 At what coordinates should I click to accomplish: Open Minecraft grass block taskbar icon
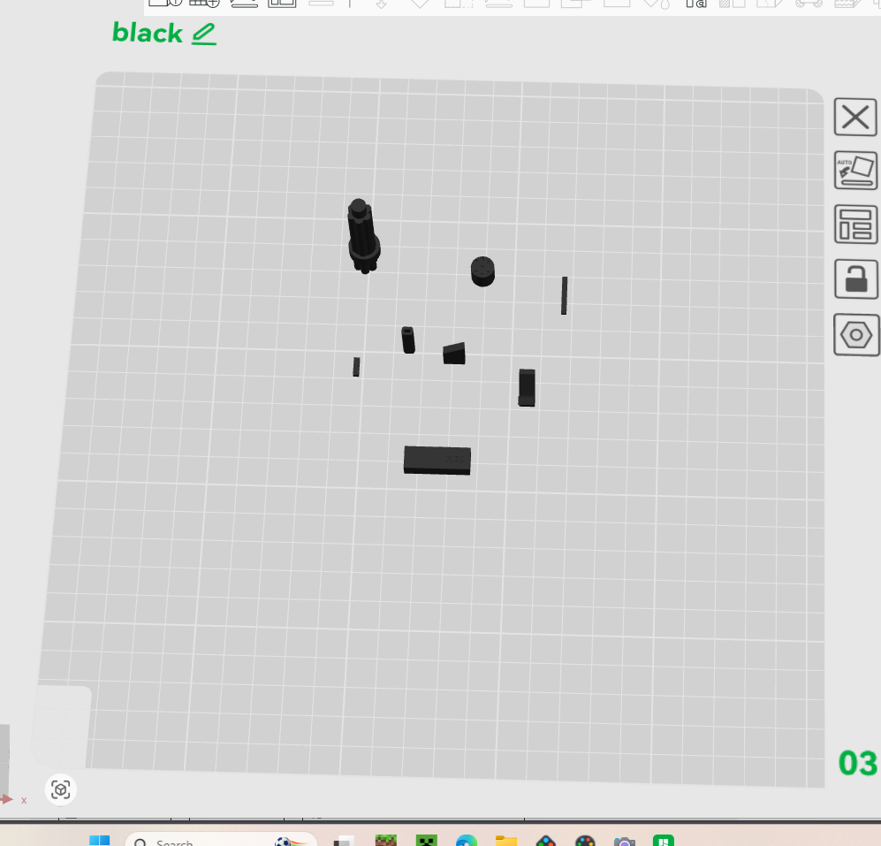point(386,841)
